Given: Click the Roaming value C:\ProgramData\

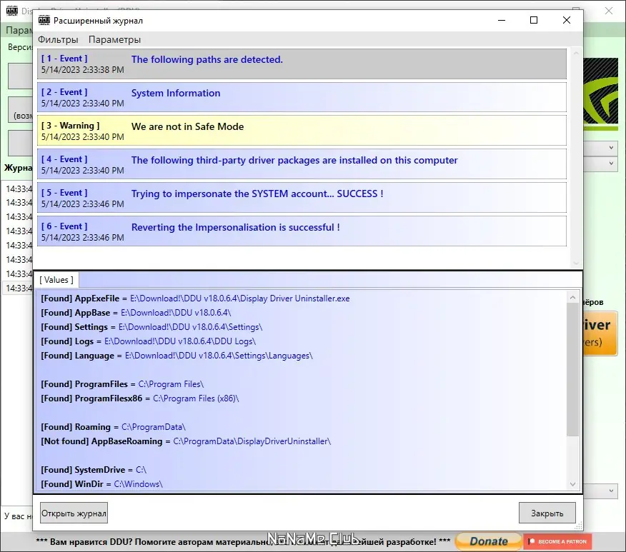Looking at the screenshot, I should 154,427.
